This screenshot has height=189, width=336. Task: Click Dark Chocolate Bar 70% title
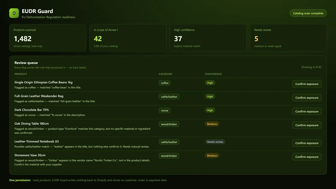click(x=31, y=110)
